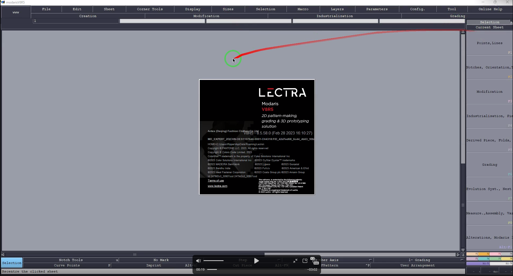Screen dimensions: 513x276
Task: Open the Evolution Syst., Nest F7 toolbox
Action: coord(489,189)
